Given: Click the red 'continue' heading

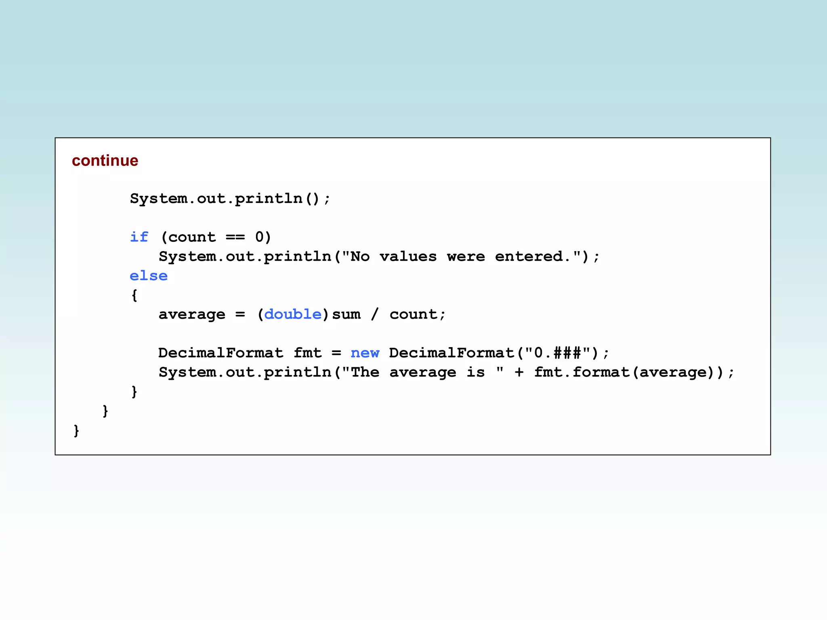Looking at the screenshot, I should pos(105,161).
